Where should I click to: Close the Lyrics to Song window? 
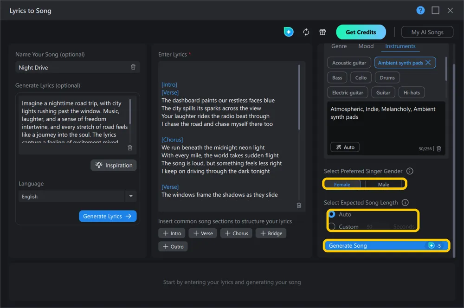[450, 11]
